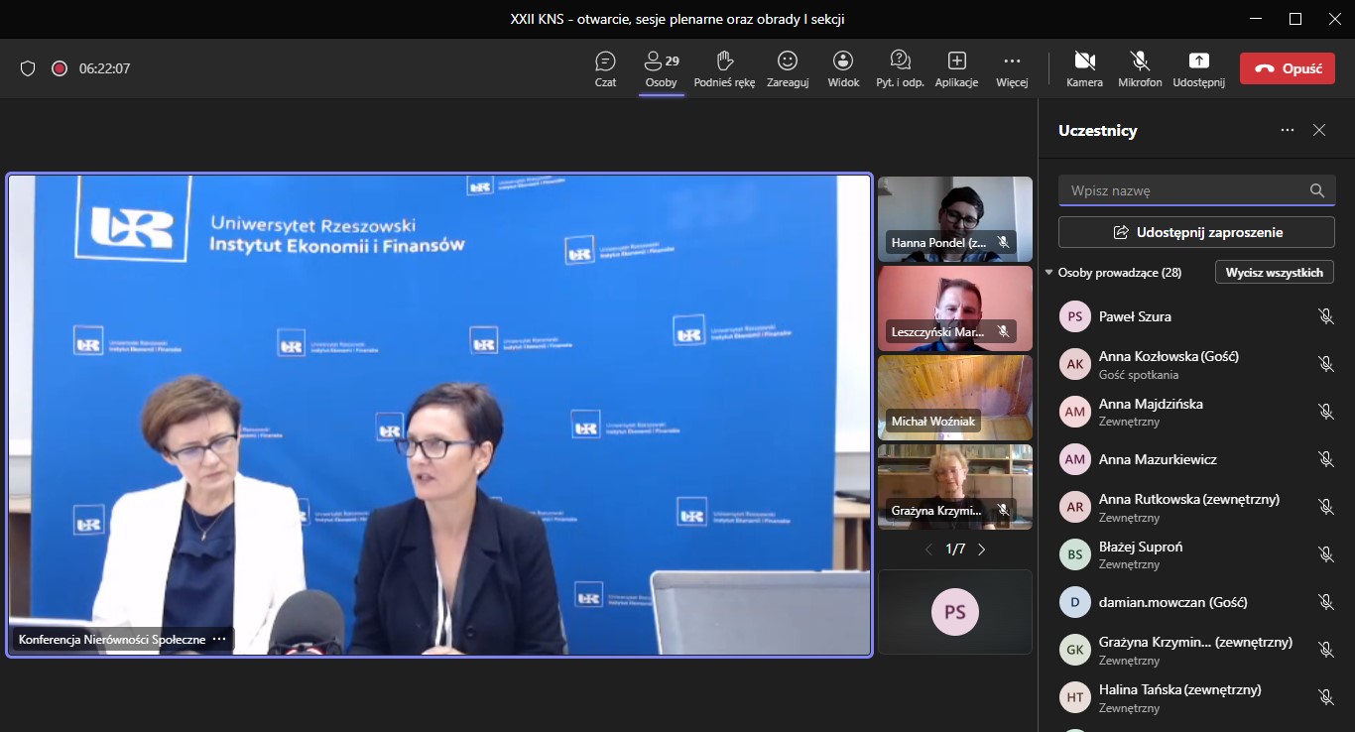
Task: Open the Czat chat panel
Action: click(x=605, y=68)
